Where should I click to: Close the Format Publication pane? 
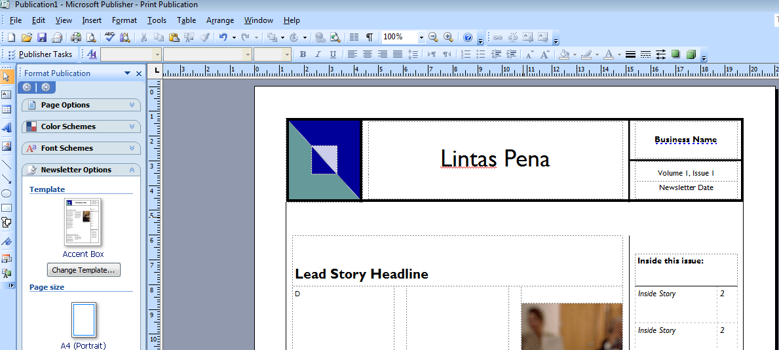click(x=139, y=73)
